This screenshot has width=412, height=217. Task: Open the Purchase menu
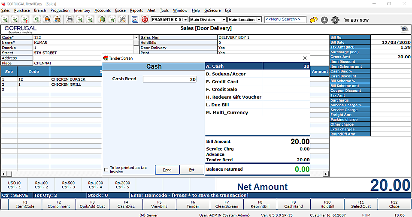point(22,10)
